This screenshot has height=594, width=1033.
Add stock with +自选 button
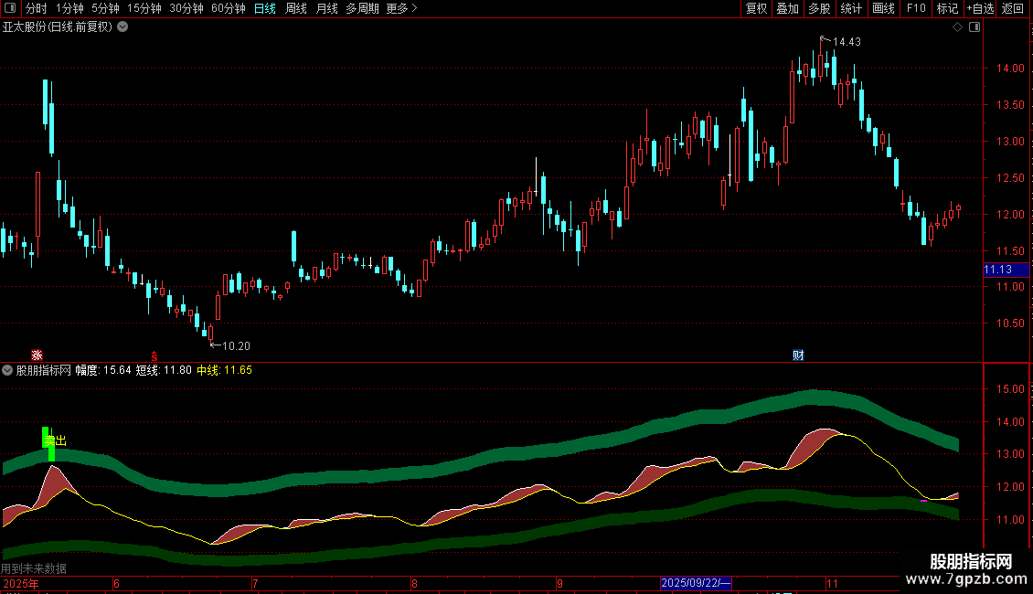tap(980, 8)
